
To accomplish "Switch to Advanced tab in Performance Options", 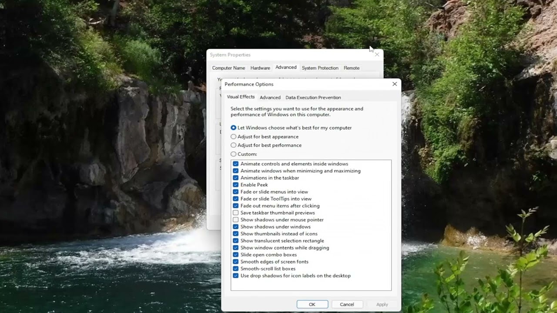I will pos(270,97).
